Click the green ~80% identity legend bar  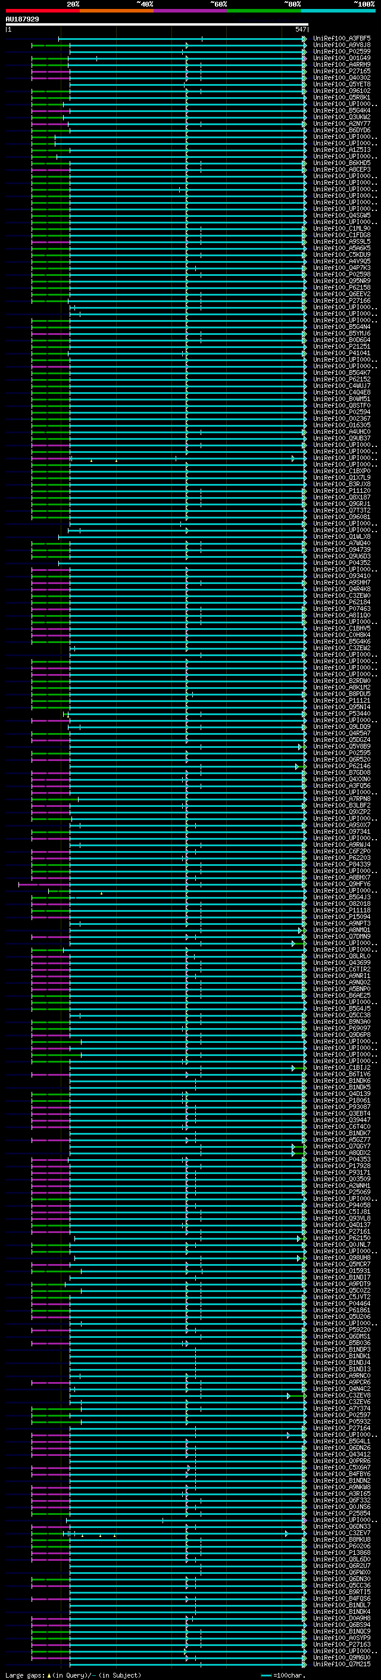click(x=264, y=11)
